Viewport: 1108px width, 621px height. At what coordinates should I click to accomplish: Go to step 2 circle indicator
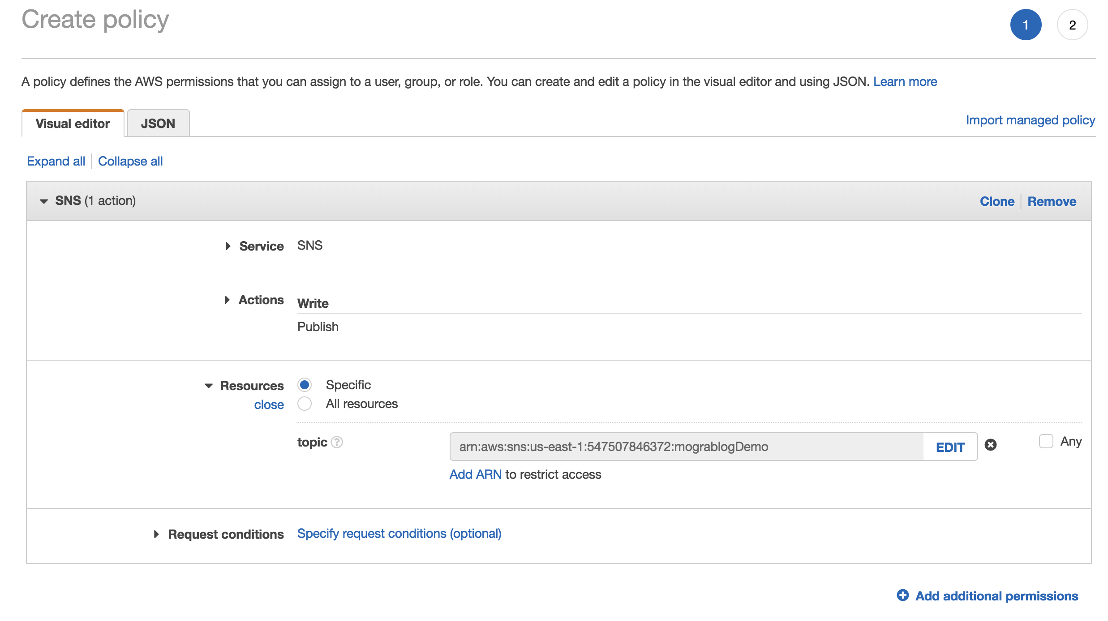coord(1072,25)
